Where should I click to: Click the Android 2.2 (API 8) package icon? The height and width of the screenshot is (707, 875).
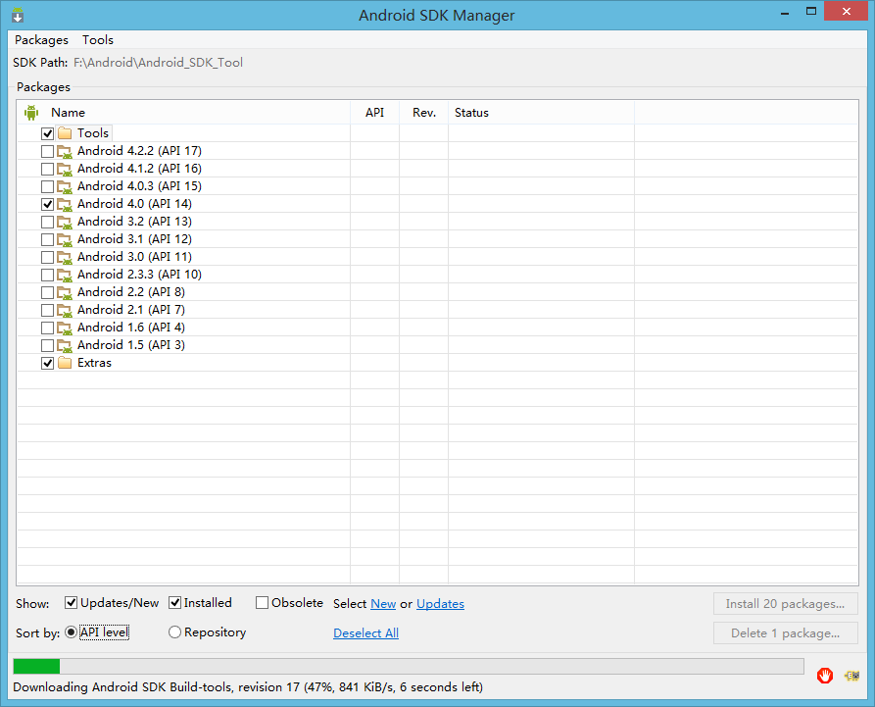pos(65,292)
